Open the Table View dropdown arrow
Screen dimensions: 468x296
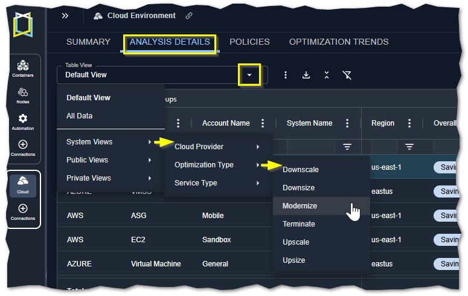point(249,75)
